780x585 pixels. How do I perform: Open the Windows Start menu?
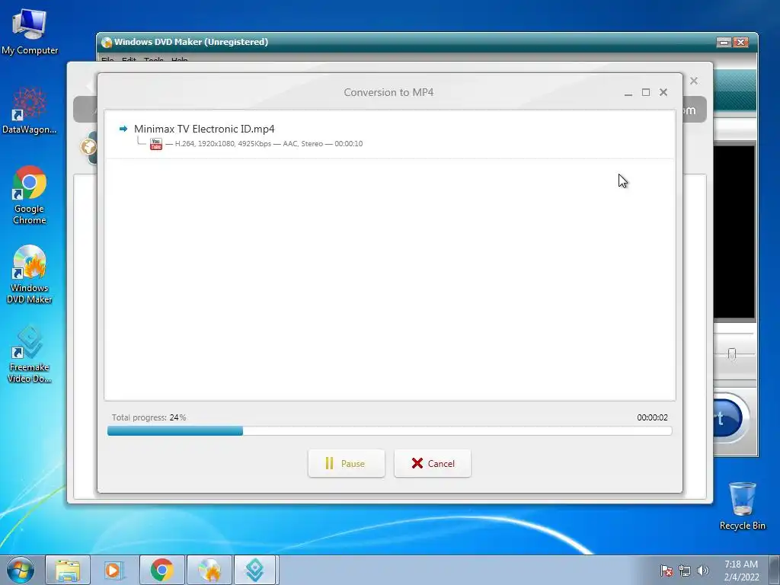click(21, 570)
